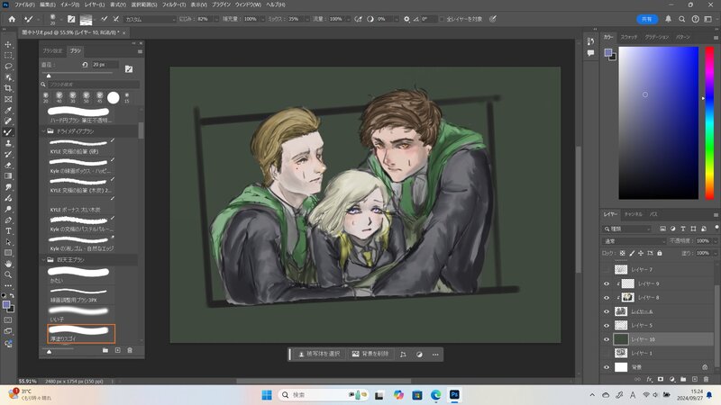Create new group folder in Layers panel

coord(683,379)
